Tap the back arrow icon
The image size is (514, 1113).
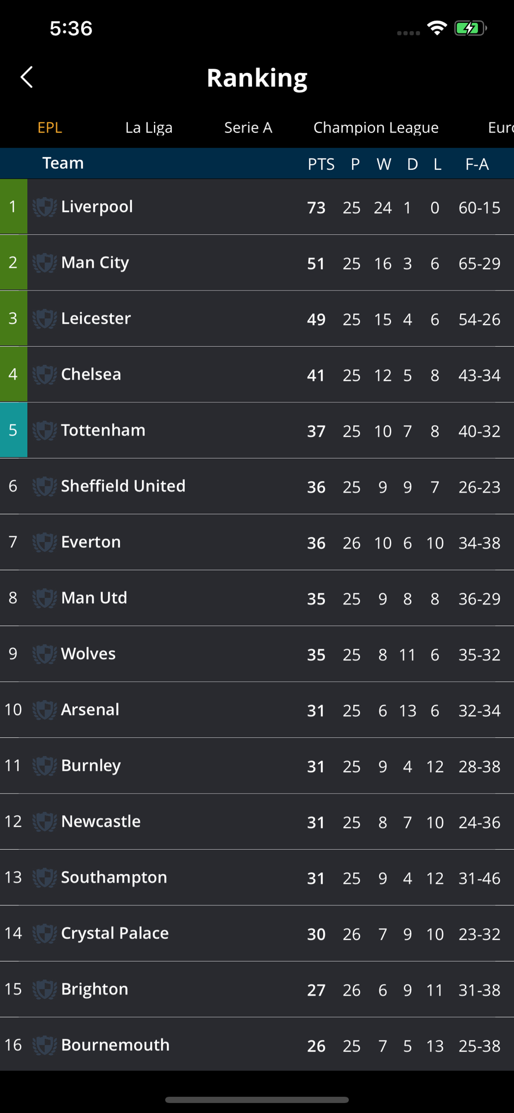(27, 77)
